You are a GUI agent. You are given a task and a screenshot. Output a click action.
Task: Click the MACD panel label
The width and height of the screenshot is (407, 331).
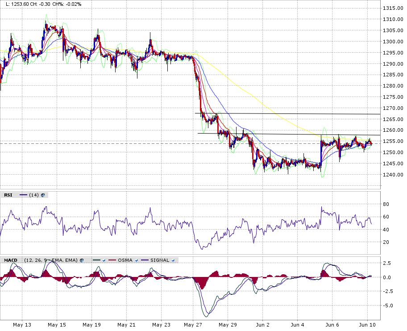pyautogui.click(x=10, y=260)
